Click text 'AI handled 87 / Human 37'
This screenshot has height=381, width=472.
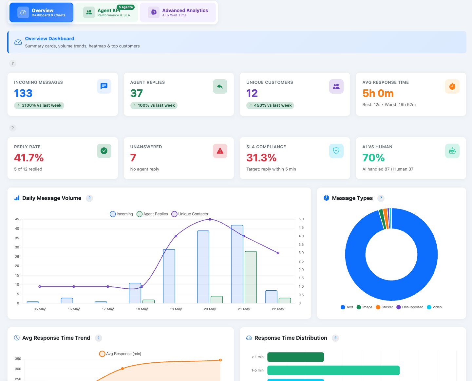tap(388, 169)
